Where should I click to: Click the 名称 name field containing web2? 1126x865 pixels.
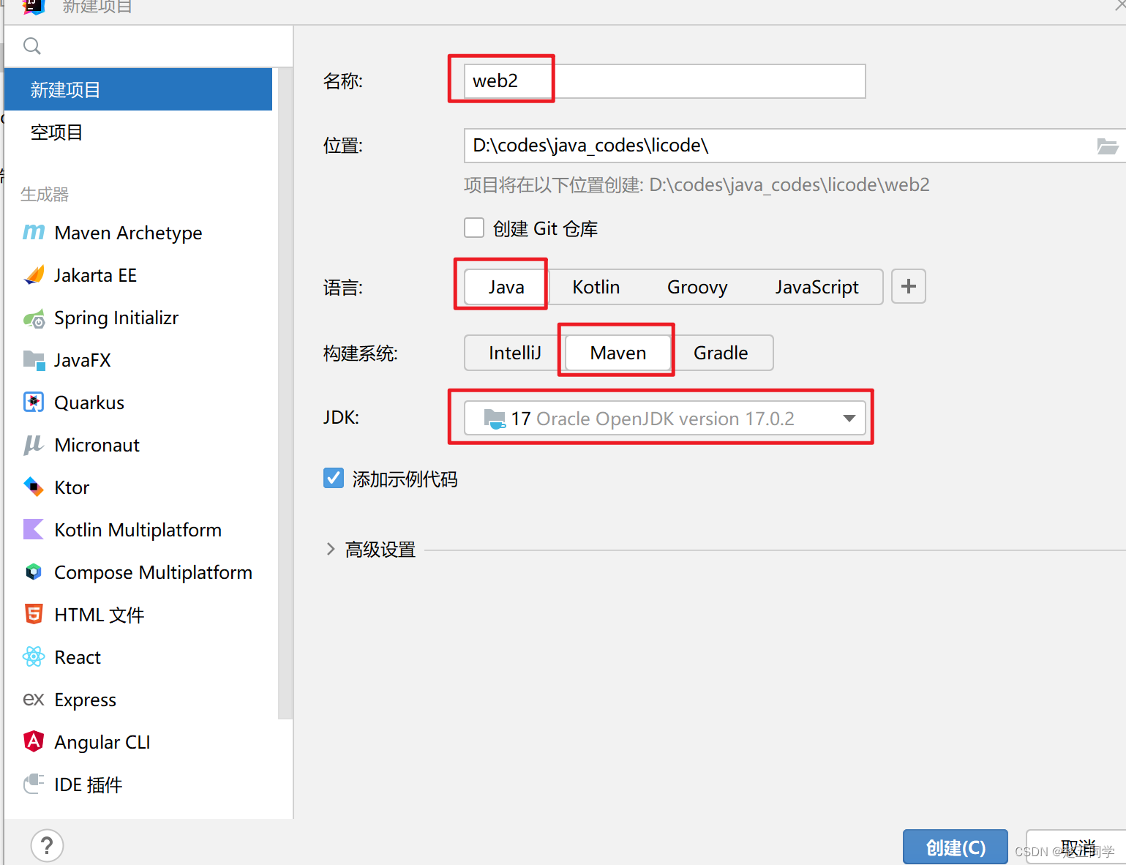coord(665,80)
